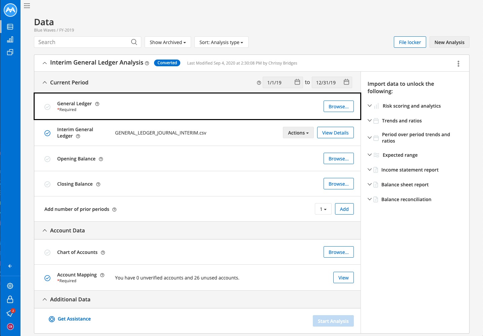
Task: Open calendar picker for start date 1/1/19
Action: pyautogui.click(x=297, y=82)
